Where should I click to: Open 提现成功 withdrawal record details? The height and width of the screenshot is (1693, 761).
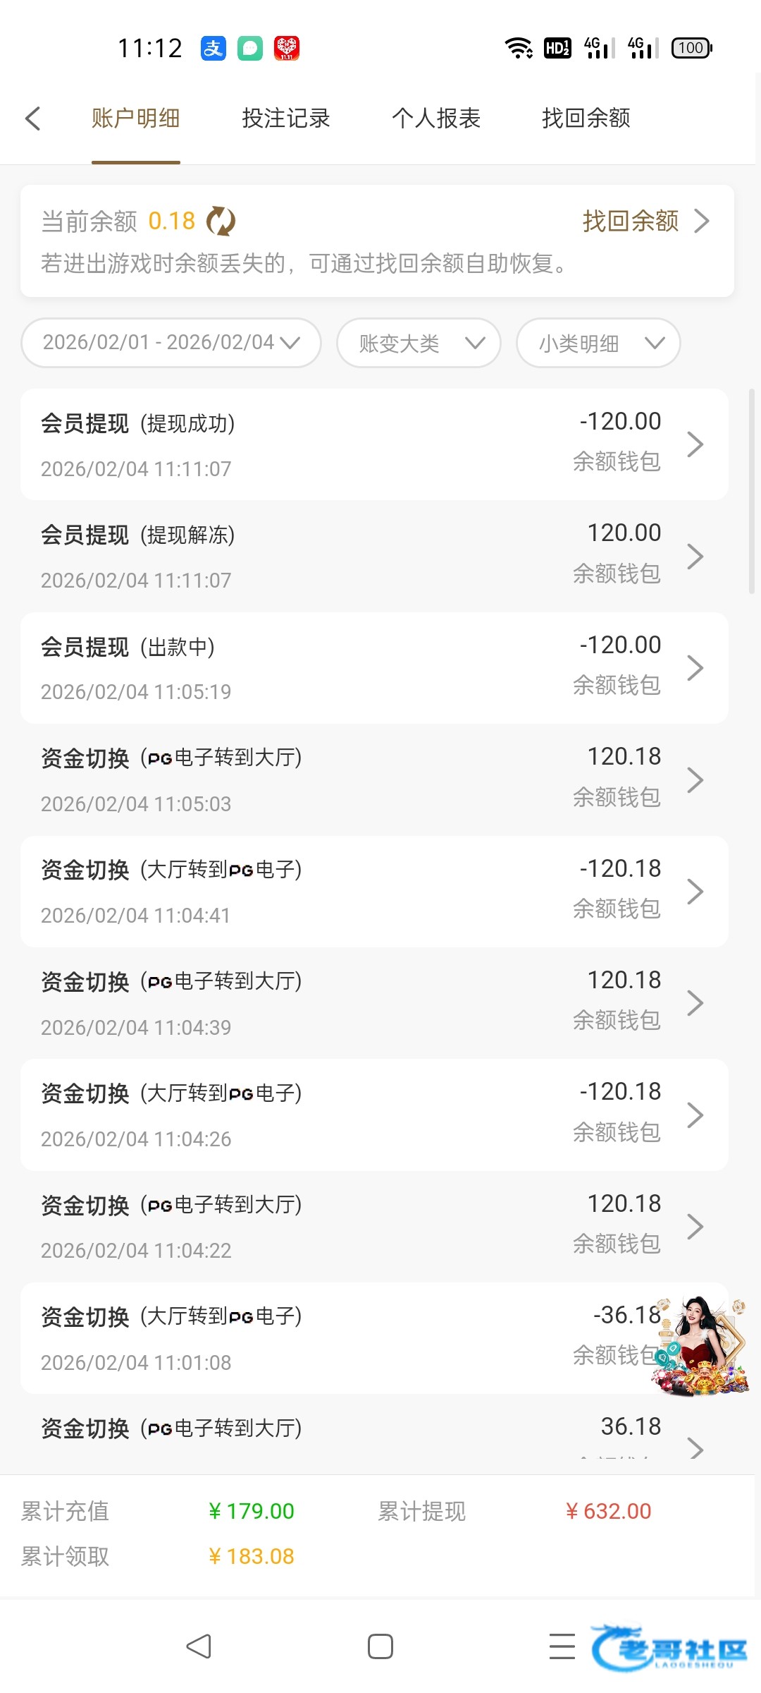pyautogui.click(x=374, y=444)
